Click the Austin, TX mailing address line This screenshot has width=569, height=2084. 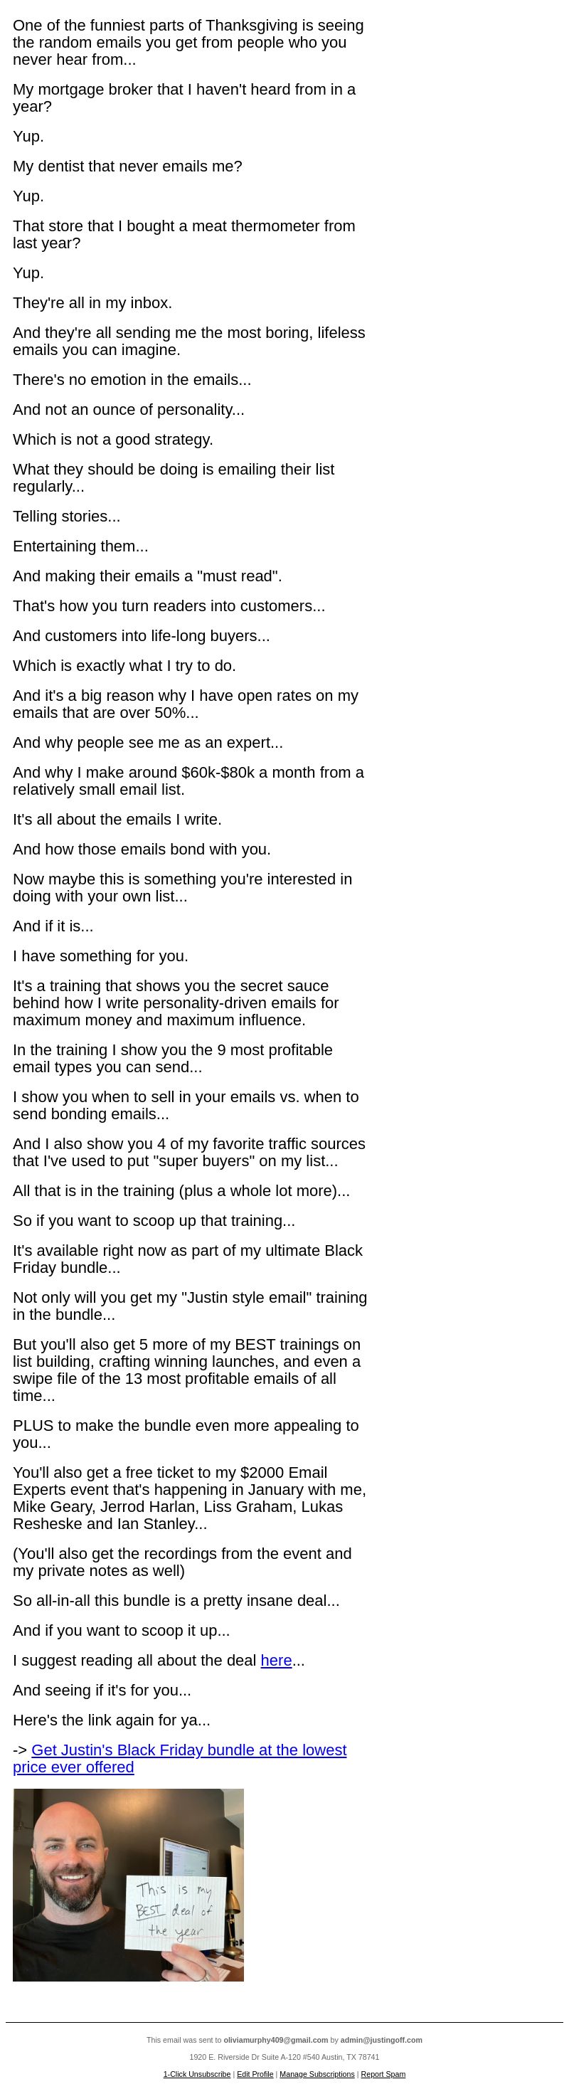[284, 2056]
